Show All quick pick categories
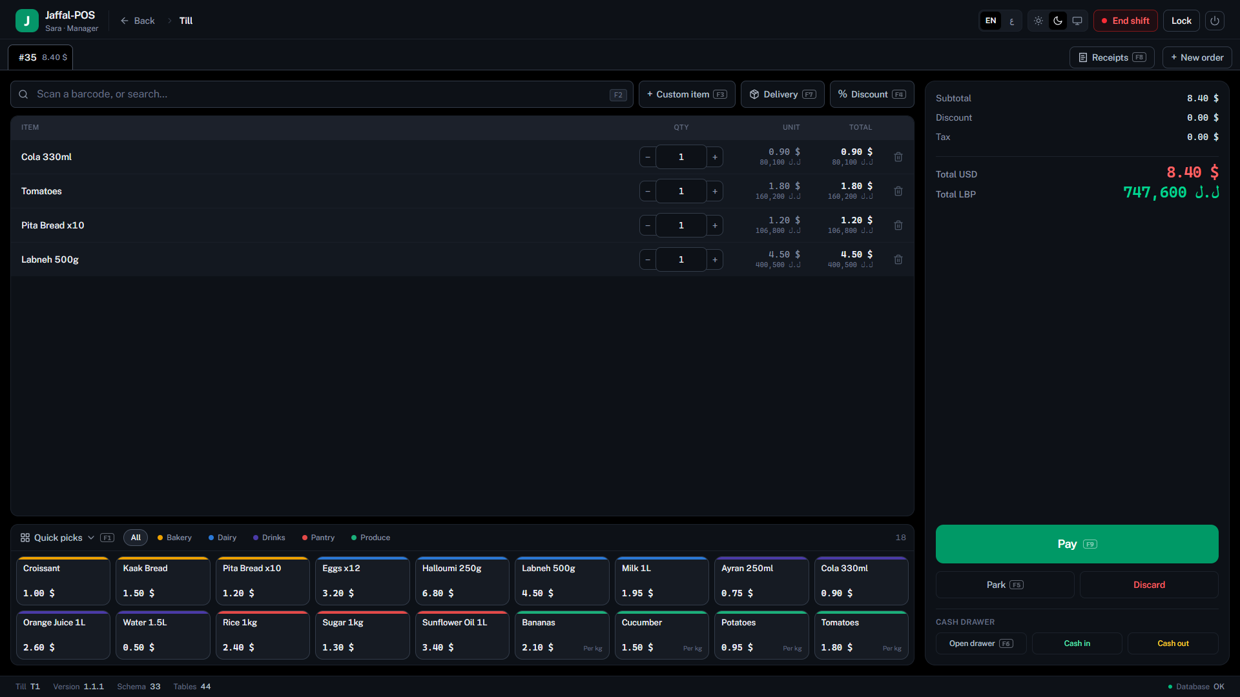The image size is (1240, 697). pos(136,538)
